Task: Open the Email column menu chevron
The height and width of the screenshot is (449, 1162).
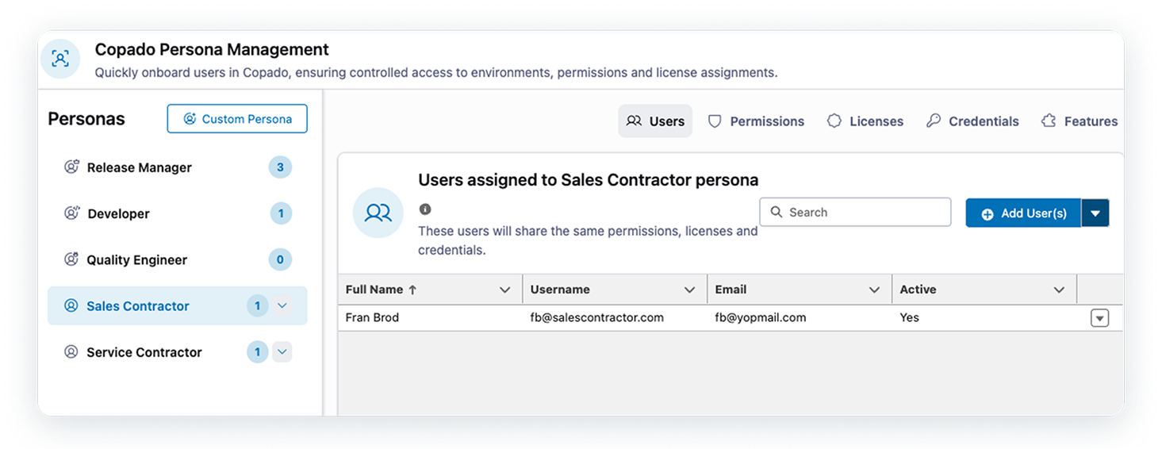Action: tap(874, 290)
